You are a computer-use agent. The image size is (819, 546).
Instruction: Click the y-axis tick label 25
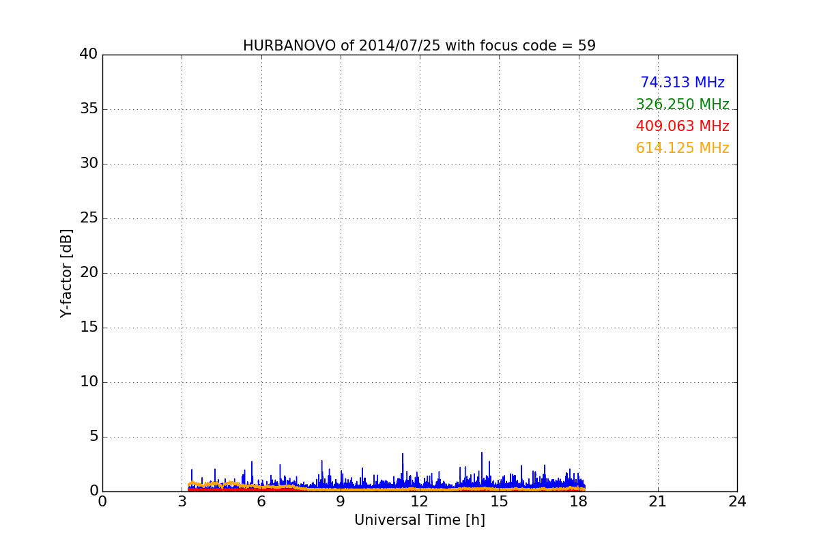[x=89, y=218]
